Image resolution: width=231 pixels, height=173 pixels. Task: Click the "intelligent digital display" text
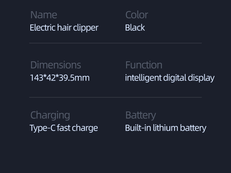point(170,78)
